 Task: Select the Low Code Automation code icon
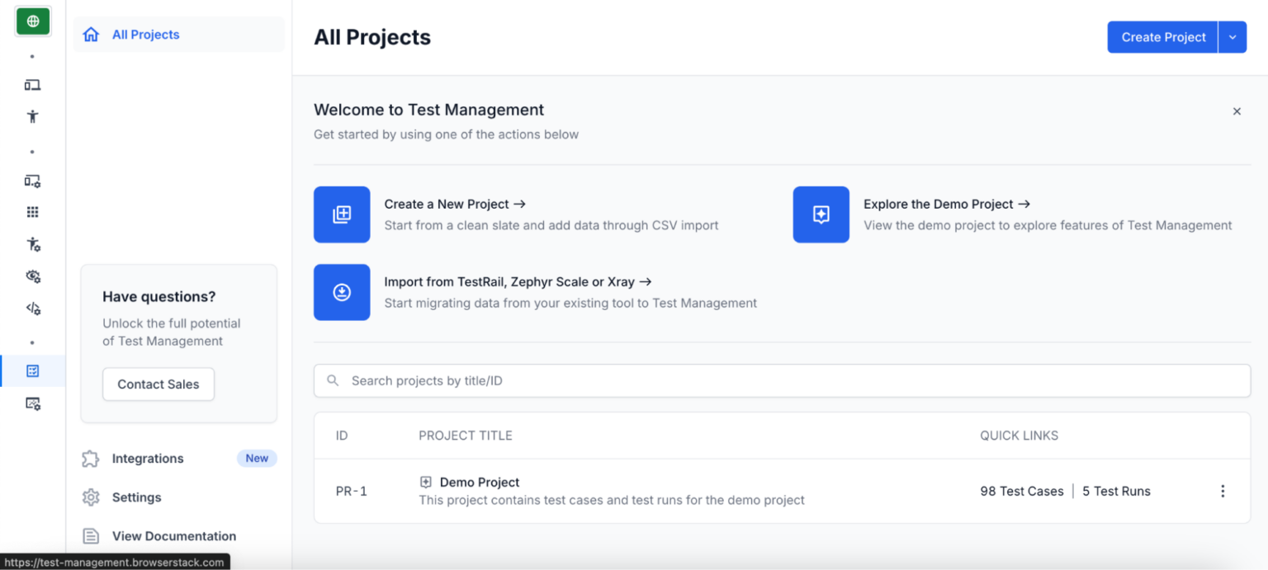(33, 308)
